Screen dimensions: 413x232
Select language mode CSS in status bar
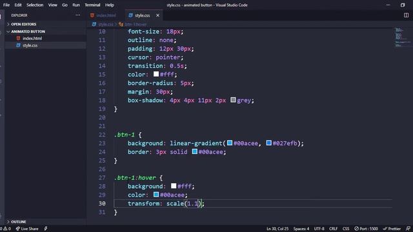click(x=346, y=229)
